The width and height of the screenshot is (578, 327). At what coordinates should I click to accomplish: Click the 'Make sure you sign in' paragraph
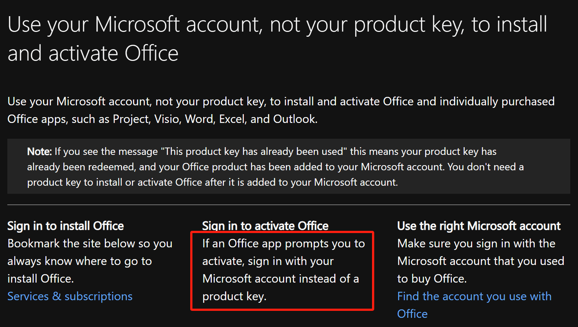click(x=480, y=261)
